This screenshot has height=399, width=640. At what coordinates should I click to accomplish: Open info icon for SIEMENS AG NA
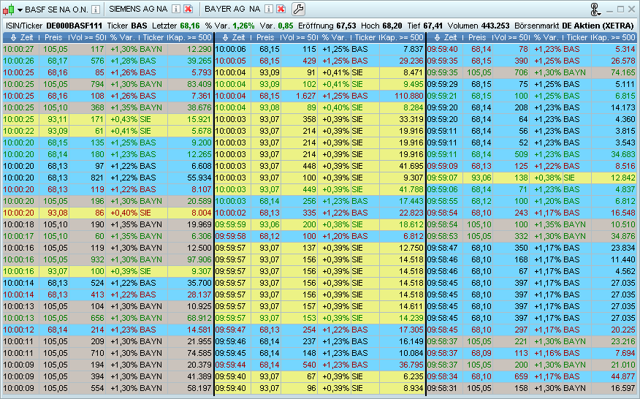[x=175, y=9]
